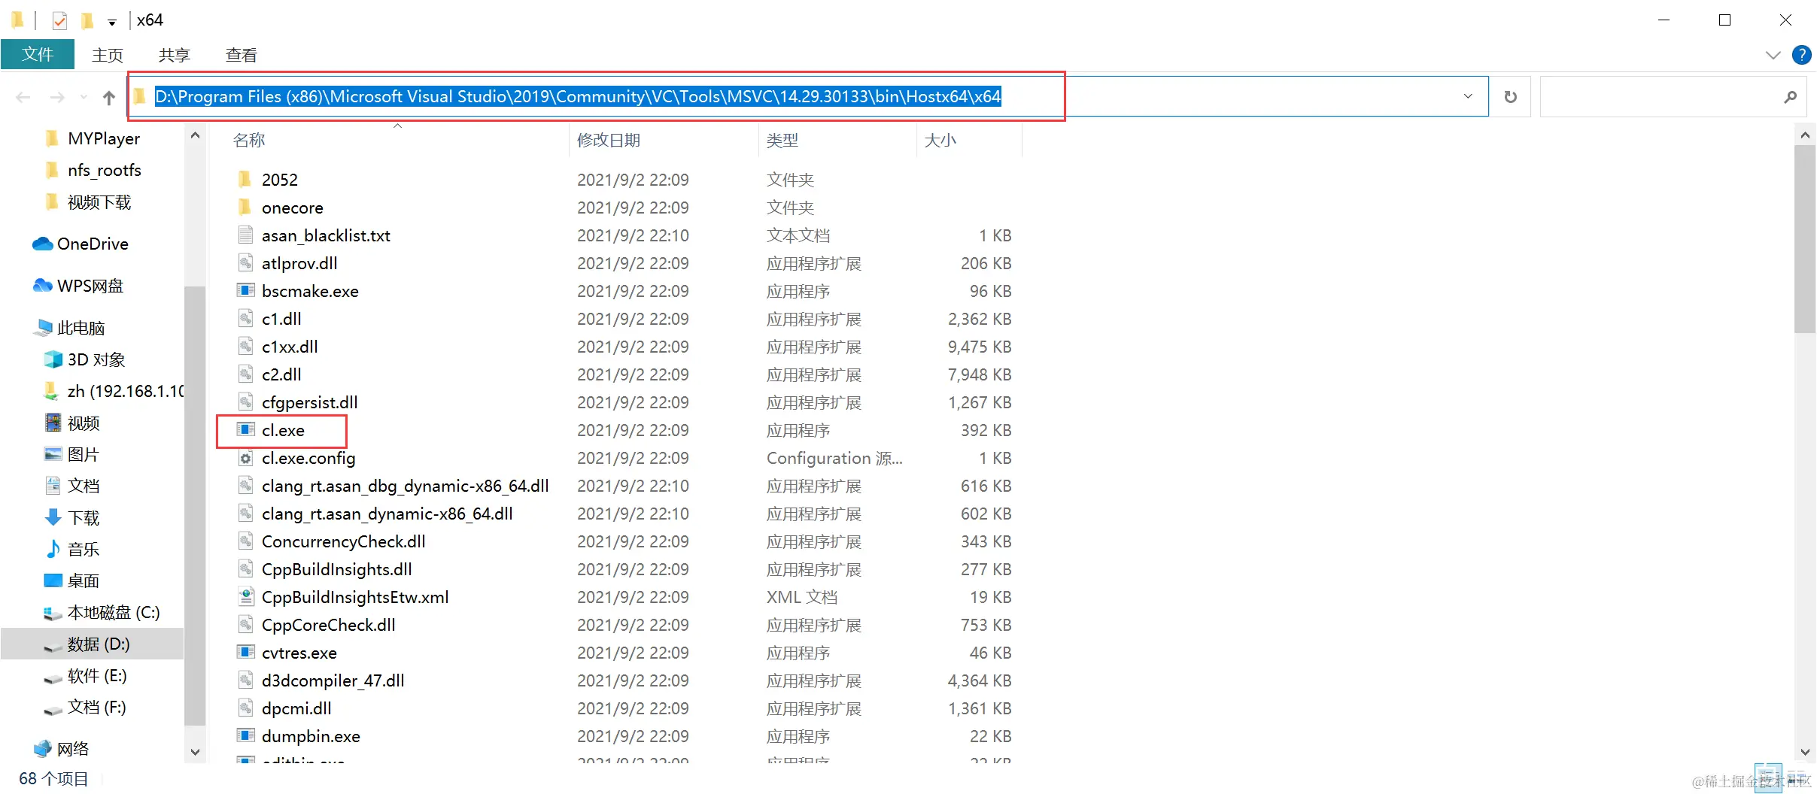The height and width of the screenshot is (794, 1817).
Task: Select d3dcompiler_47.dll file name
Action: click(333, 680)
